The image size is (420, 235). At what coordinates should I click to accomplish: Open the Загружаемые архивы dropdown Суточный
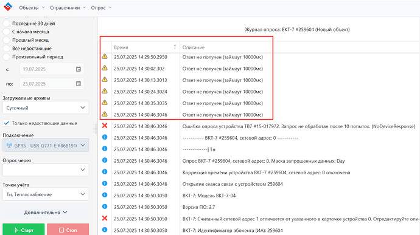tap(46, 107)
